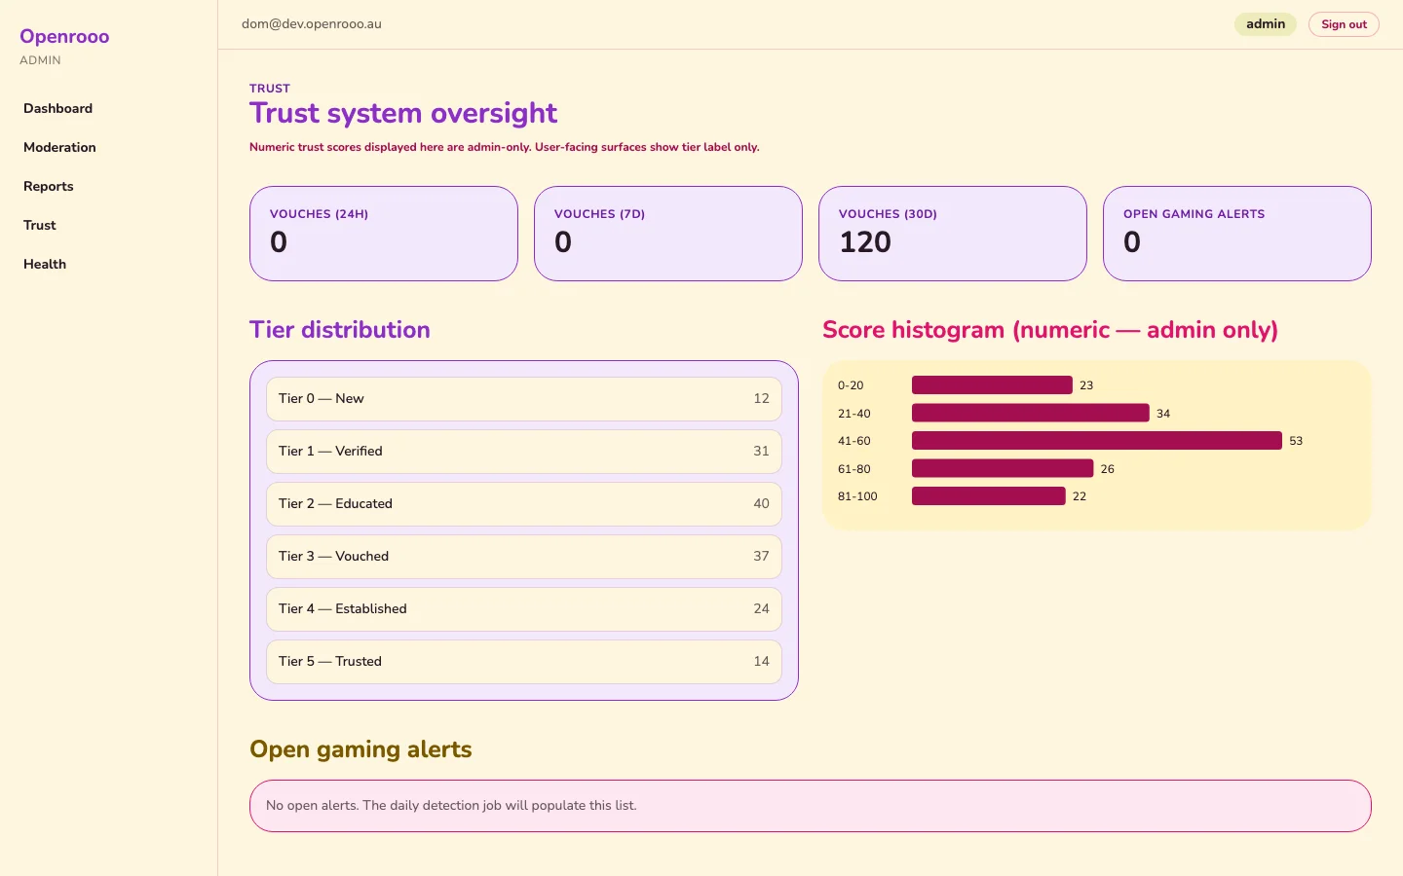Click the dom@dev.openrooo.au account email

(x=312, y=24)
